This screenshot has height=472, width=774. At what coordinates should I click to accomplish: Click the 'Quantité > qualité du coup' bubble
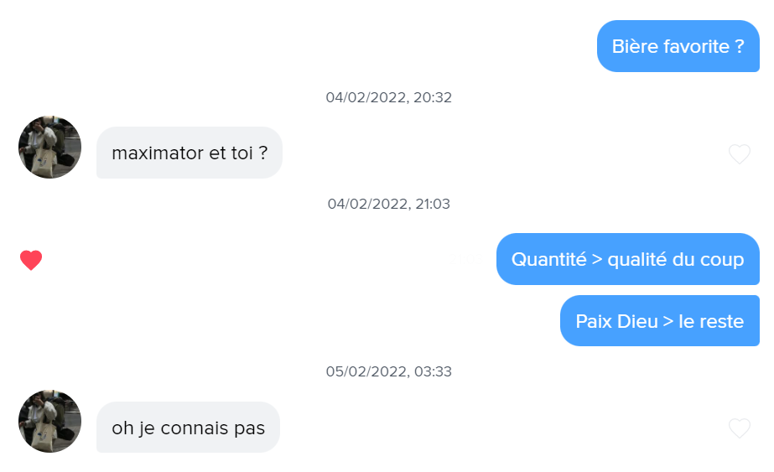point(628,259)
